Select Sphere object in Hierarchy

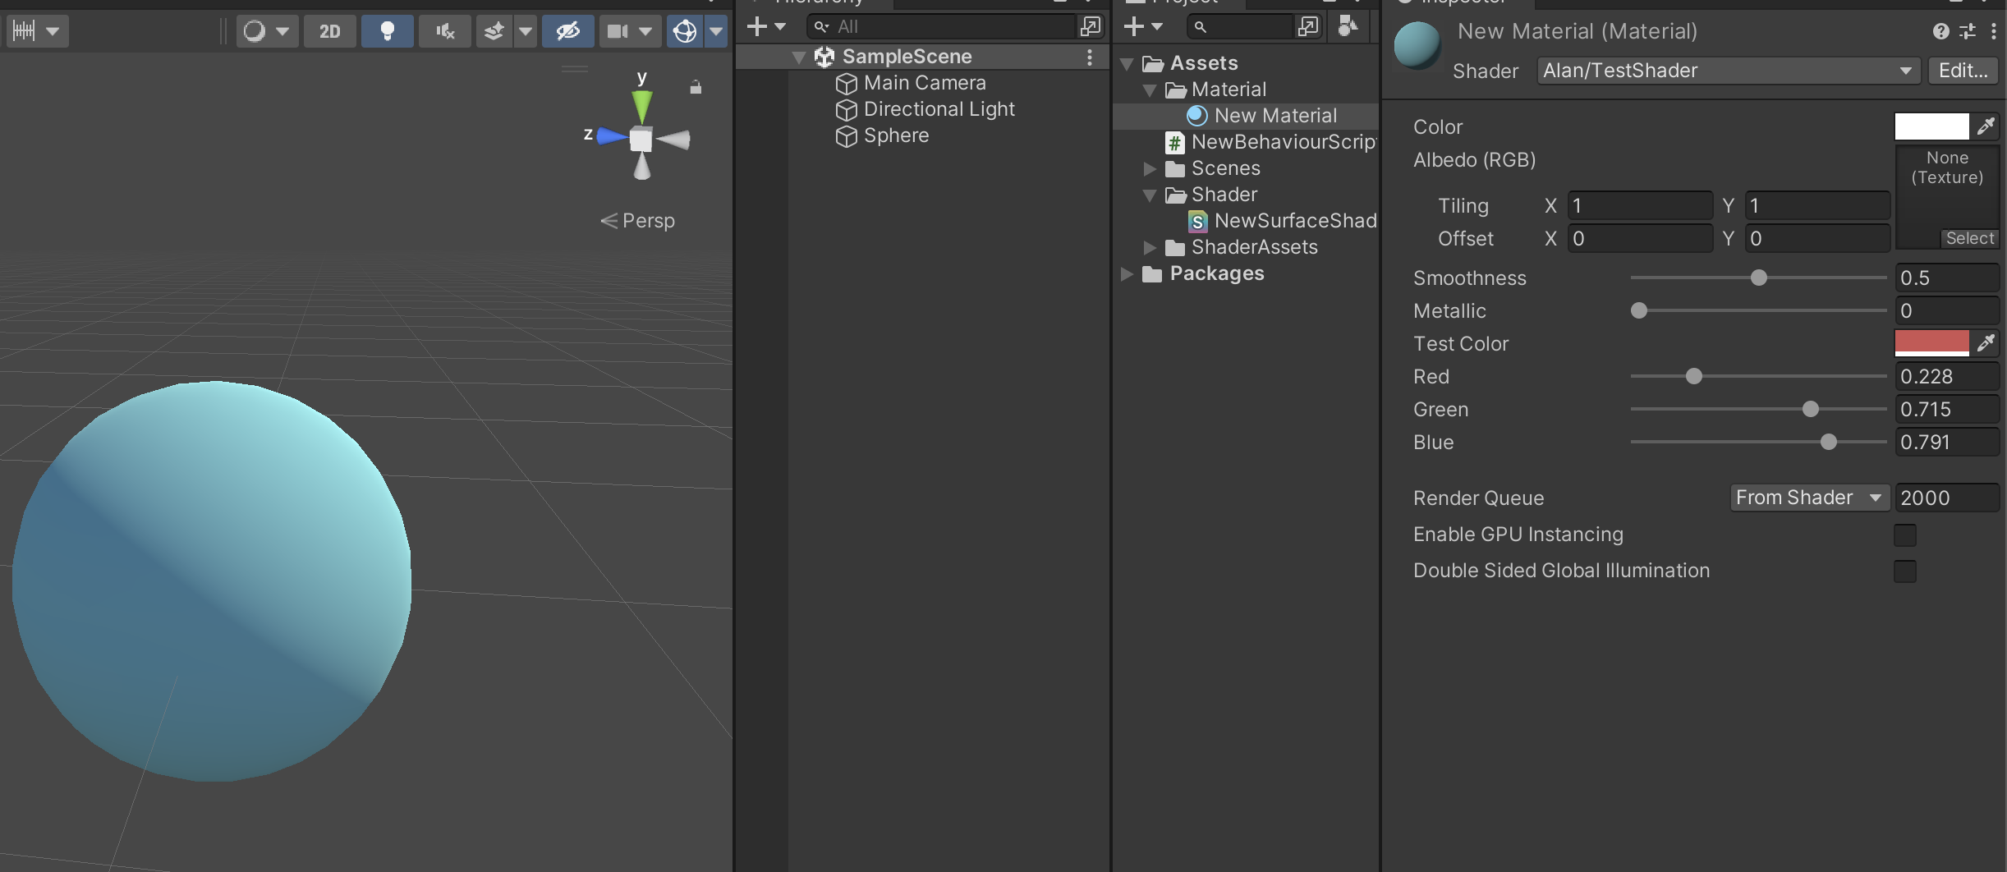pyautogui.click(x=896, y=135)
